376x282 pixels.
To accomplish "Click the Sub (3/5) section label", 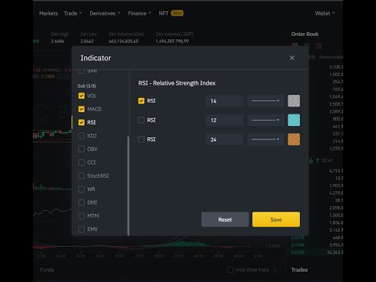I will tap(87, 85).
